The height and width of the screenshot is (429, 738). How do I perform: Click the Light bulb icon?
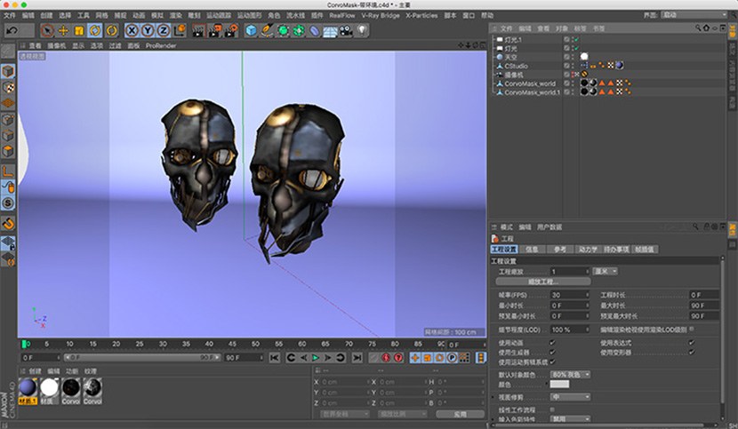click(362, 30)
